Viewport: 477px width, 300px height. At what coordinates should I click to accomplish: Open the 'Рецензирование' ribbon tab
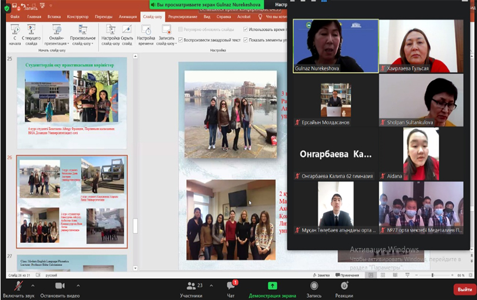[182, 17]
